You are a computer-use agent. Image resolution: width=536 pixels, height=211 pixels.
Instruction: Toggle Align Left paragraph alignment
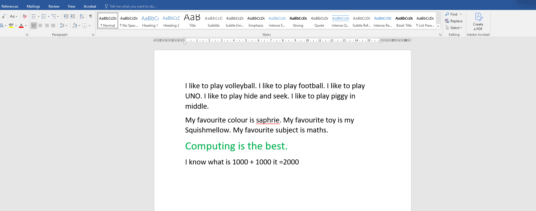click(x=34, y=26)
